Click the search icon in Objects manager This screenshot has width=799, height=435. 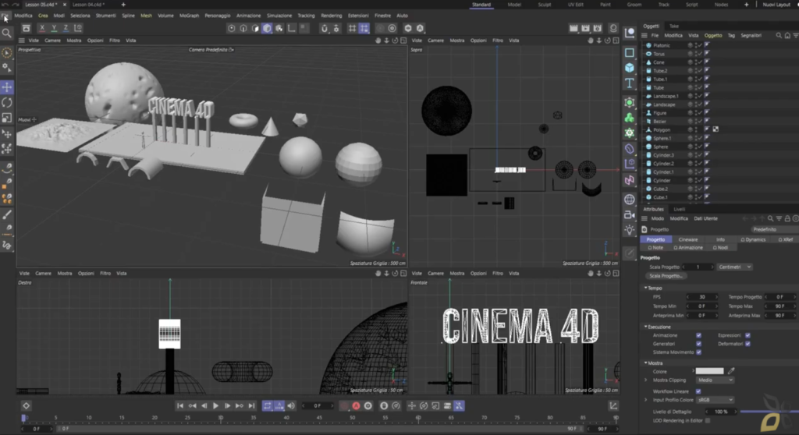click(778, 35)
